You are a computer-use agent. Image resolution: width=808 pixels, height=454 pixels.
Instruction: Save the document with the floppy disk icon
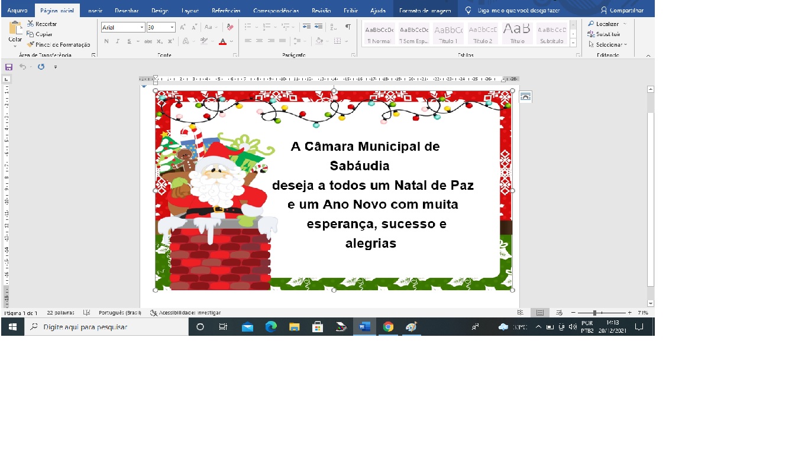pos(9,67)
